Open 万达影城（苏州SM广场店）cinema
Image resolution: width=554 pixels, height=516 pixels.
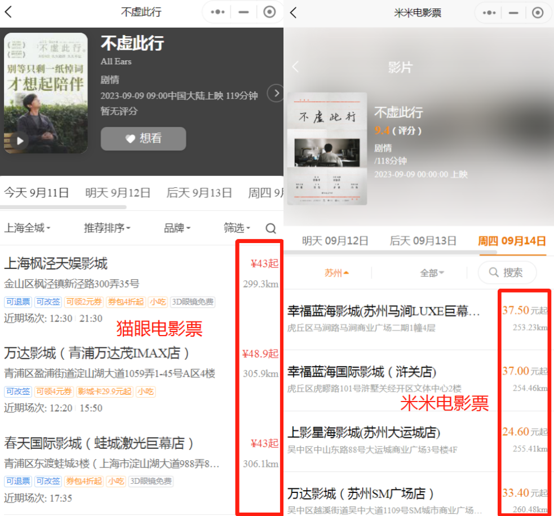click(x=360, y=493)
